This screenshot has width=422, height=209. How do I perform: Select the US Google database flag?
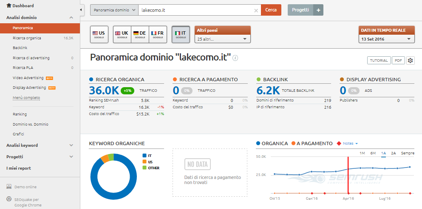tap(99, 35)
